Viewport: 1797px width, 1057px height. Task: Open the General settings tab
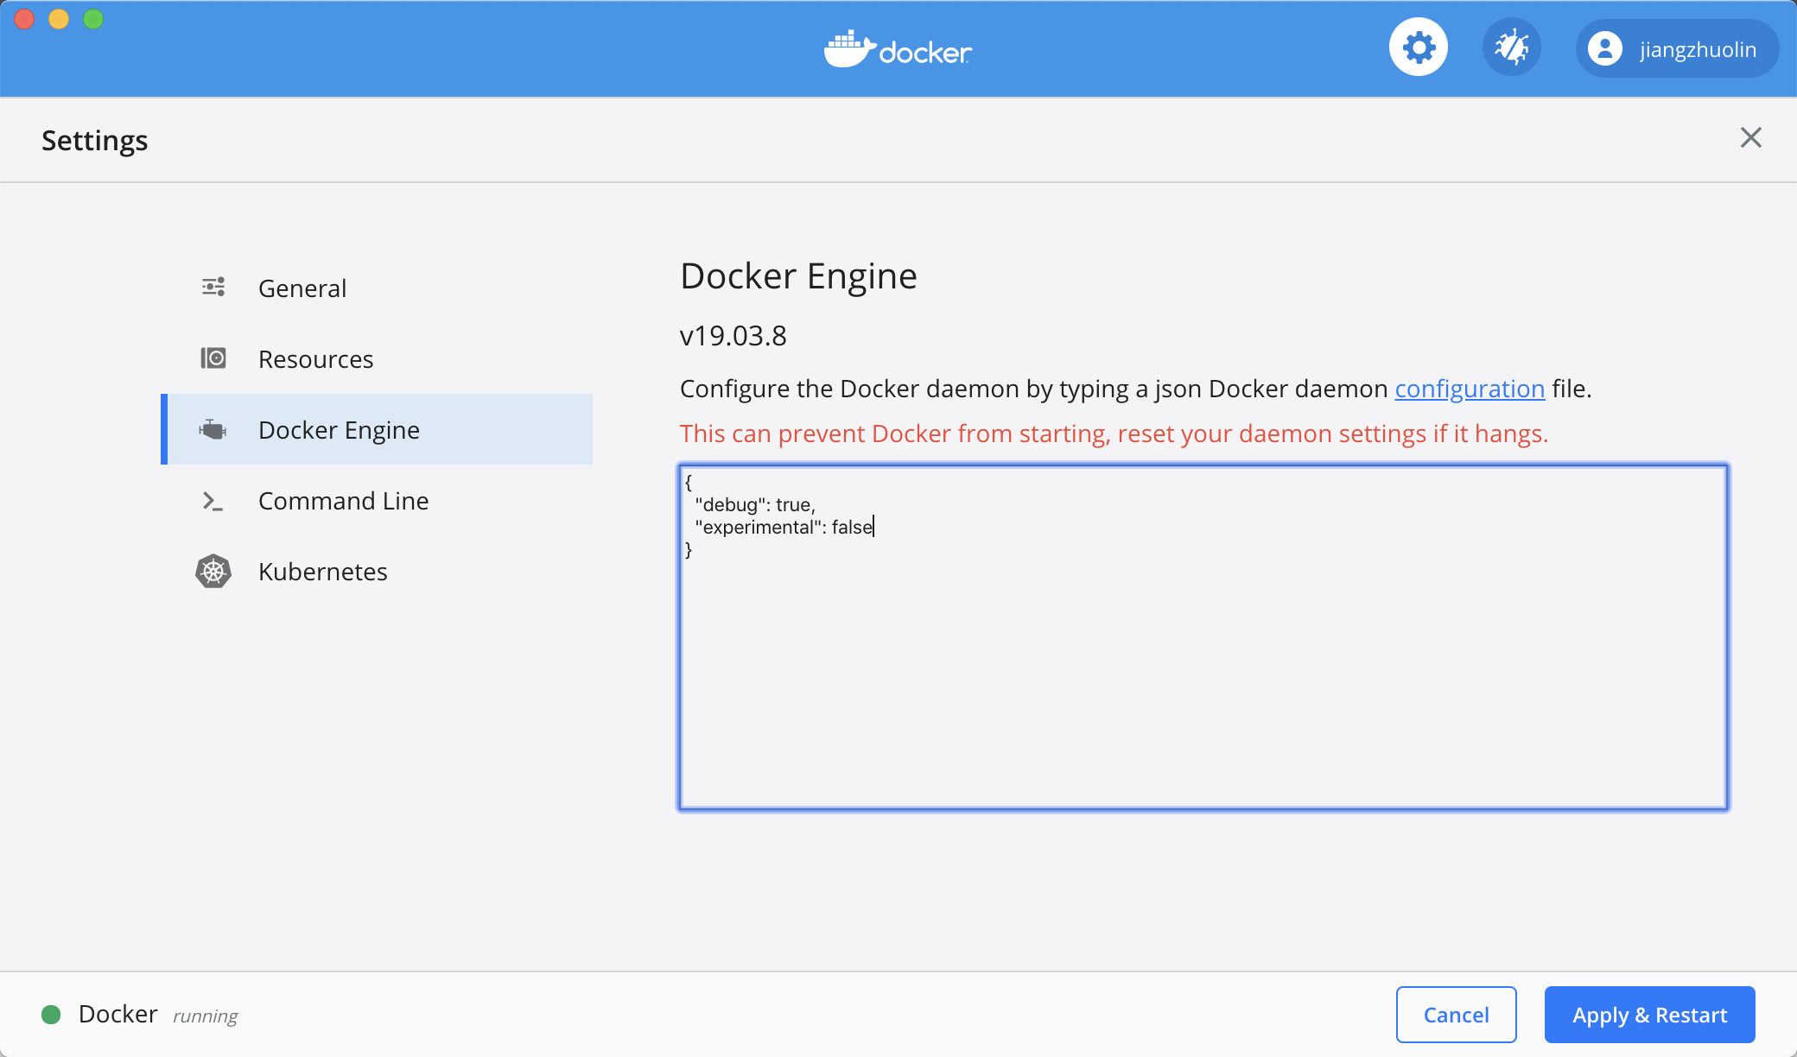coord(377,288)
